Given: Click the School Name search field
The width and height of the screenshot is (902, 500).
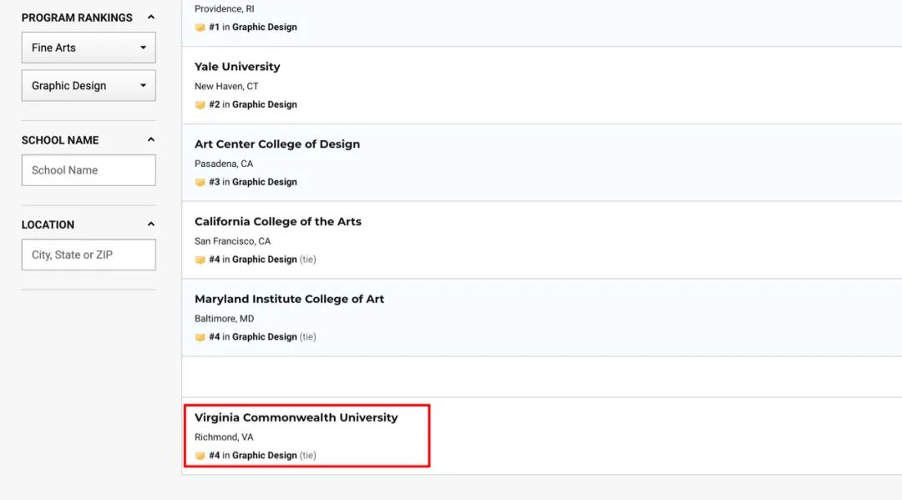Looking at the screenshot, I should pyautogui.click(x=89, y=170).
